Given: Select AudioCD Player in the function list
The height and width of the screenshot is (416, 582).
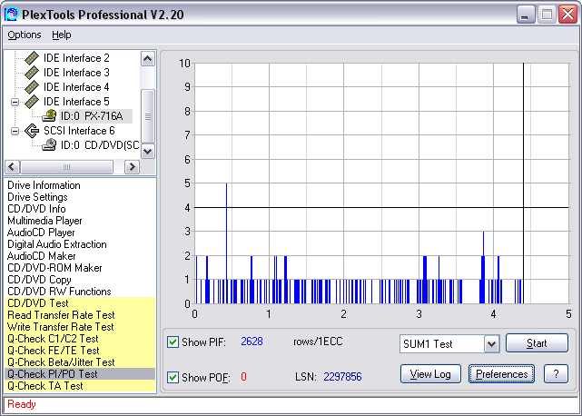Looking at the screenshot, I should [41, 233].
